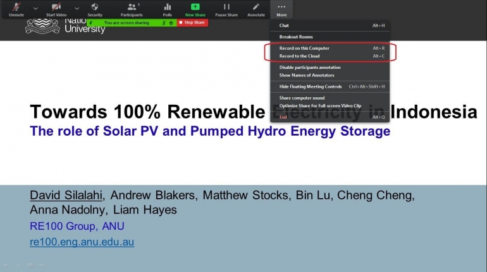Click the Unmute microphone icon
The height and width of the screenshot is (272, 487).
[16, 7]
